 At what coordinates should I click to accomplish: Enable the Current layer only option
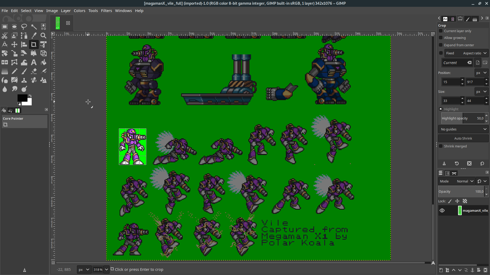click(441, 31)
